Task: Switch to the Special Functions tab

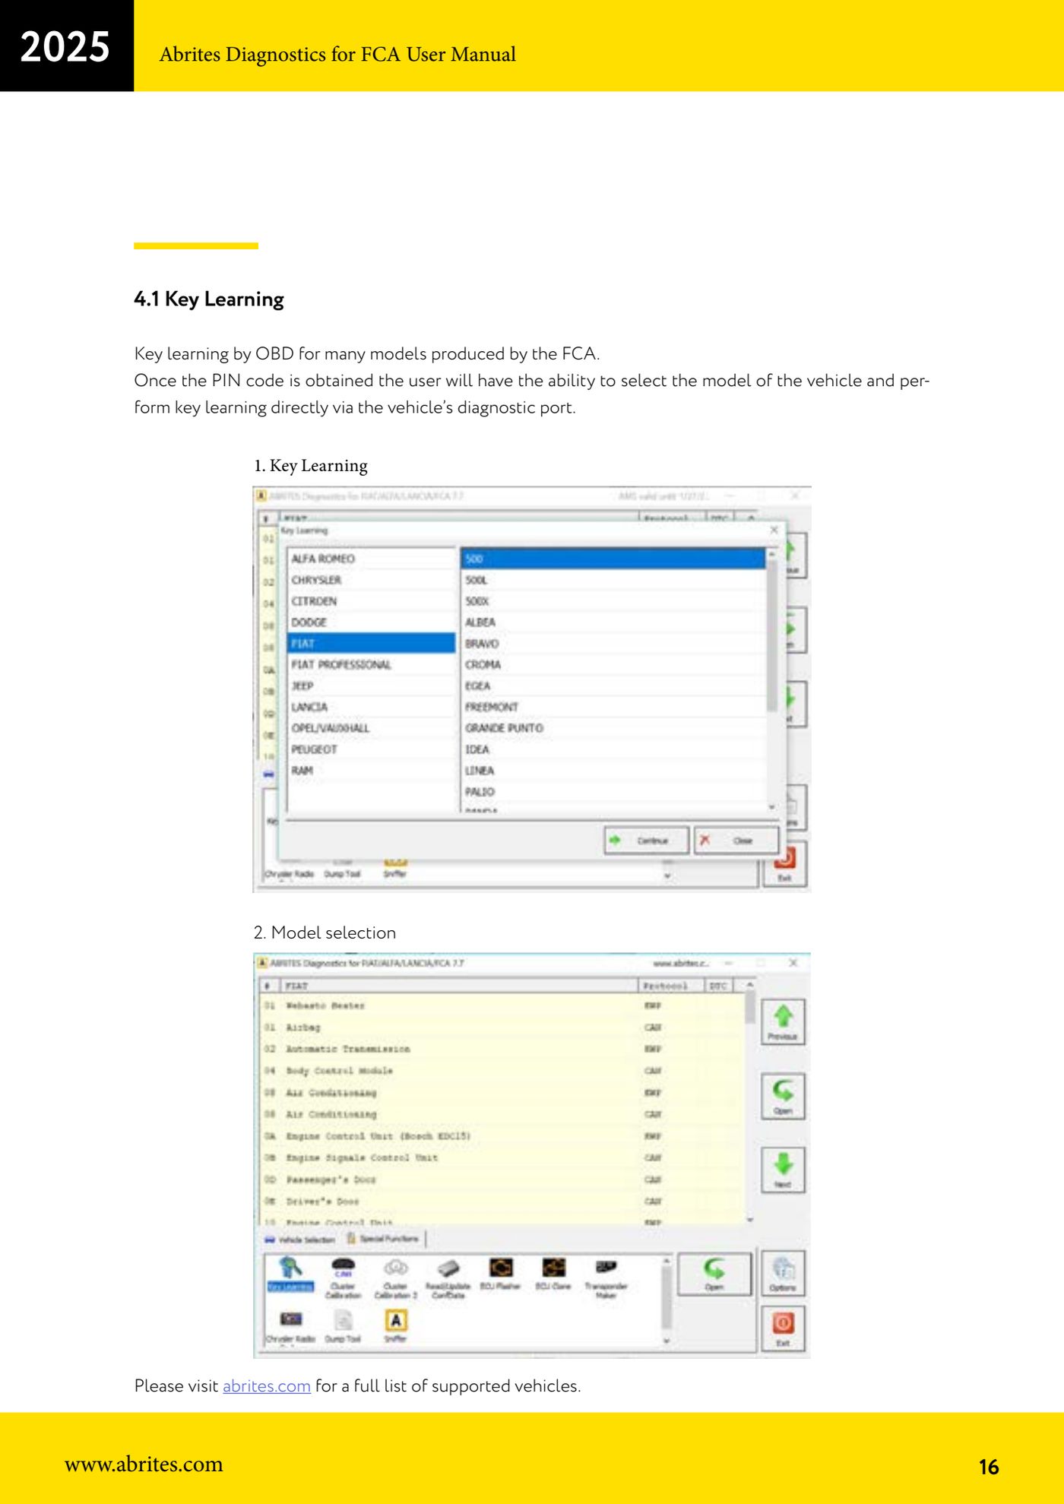Action: click(382, 1239)
